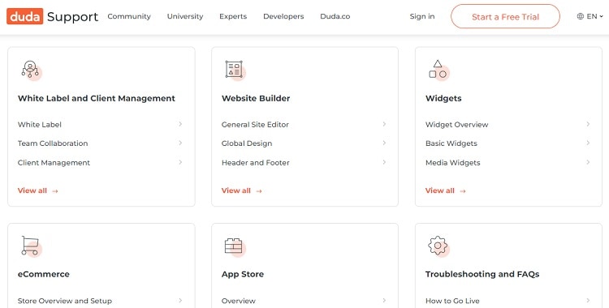Click the eCommerce shopping cart icon
Viewport: 609px width, 308px height.
click(31, 246)
